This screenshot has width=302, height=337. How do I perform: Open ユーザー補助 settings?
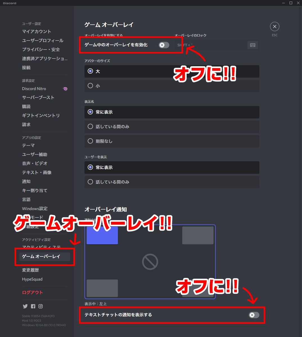coord(35,154)
